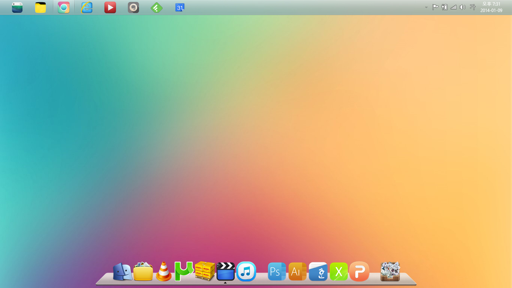Viewport: 512px width, 288px height.
Task: Launch Illustrator from the dock
Action: pos(298,271)
